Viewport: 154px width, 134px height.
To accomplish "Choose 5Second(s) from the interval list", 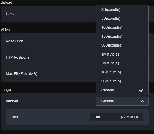I will [122, 18].
